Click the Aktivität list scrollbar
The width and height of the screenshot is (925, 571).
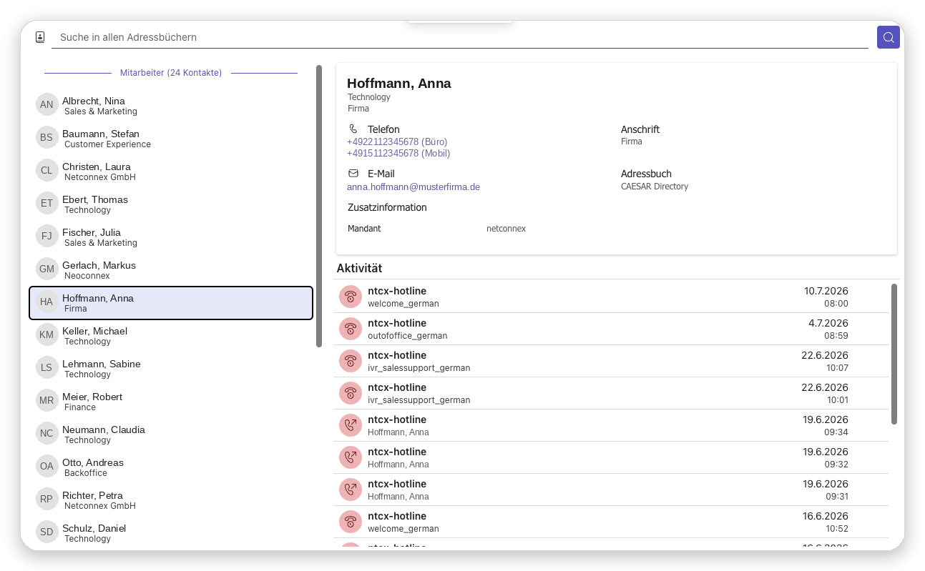[x=894, y=354]
